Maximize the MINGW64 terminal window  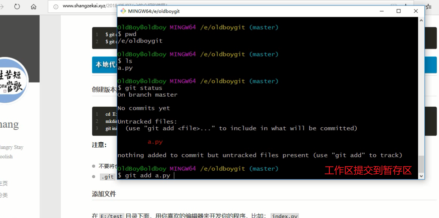tap(399, 11)
